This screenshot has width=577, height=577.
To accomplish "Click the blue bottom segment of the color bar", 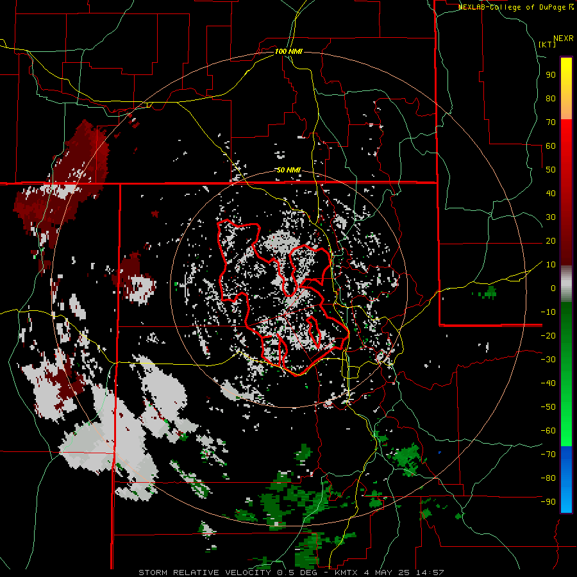I will coord(566,480).
